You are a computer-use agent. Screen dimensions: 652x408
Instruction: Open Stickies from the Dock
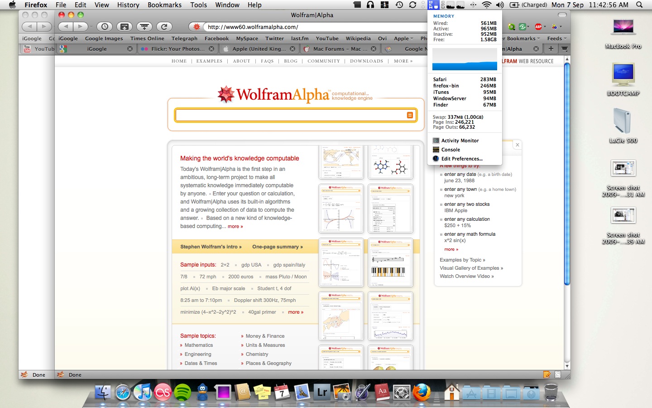tap(262, 393)
